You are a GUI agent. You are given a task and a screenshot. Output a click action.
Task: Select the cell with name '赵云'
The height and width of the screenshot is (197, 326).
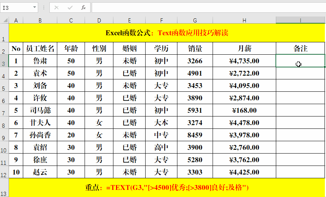coord(40,172)
